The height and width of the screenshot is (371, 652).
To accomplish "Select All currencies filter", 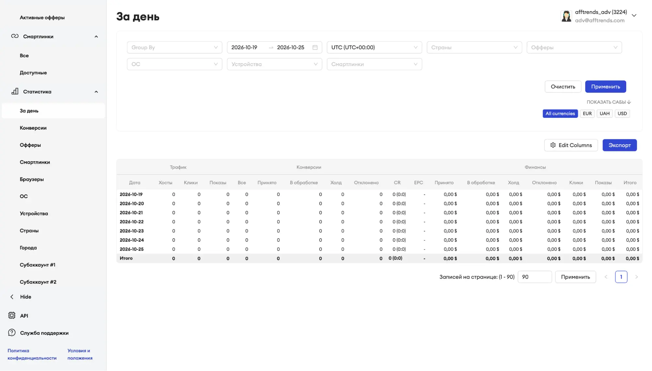I will [x=560, y=114].
